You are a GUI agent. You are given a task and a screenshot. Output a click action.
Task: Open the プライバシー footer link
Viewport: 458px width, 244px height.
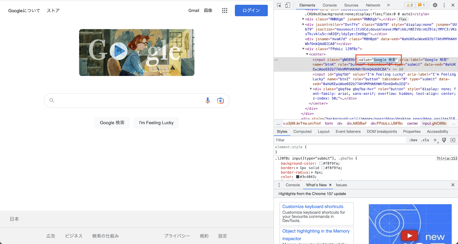pyautogui.click(x=177, y=236)
